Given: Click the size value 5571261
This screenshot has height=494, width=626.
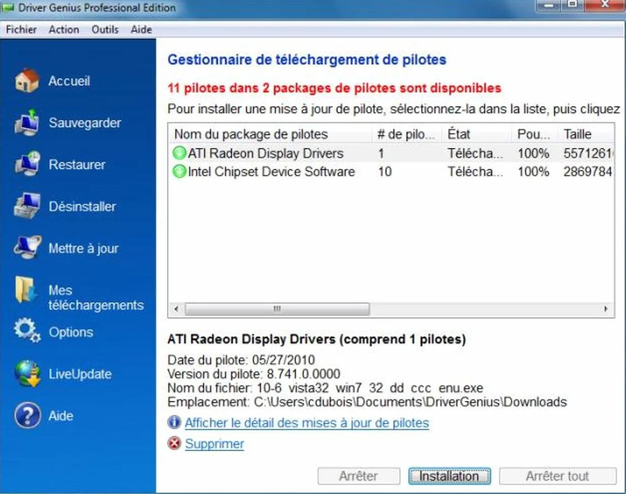Looking at the screenshot, I should pos(588,153).
